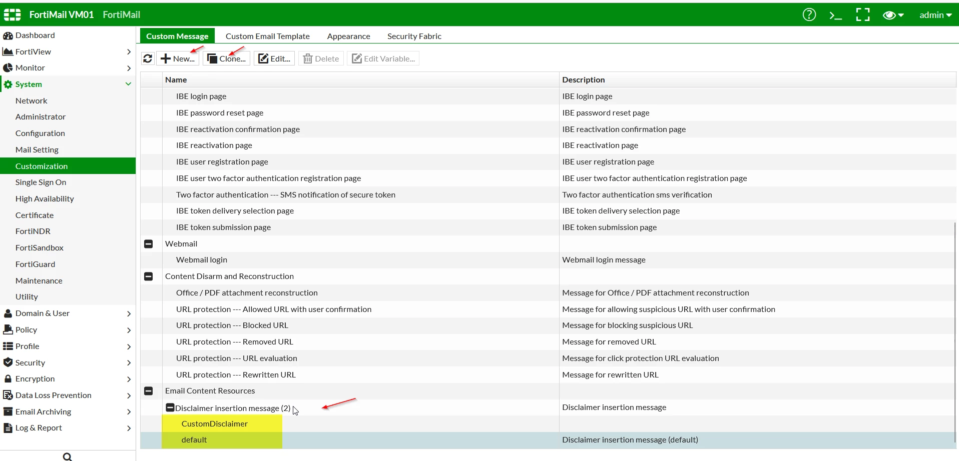Open the Security Fabric tab

414,36
